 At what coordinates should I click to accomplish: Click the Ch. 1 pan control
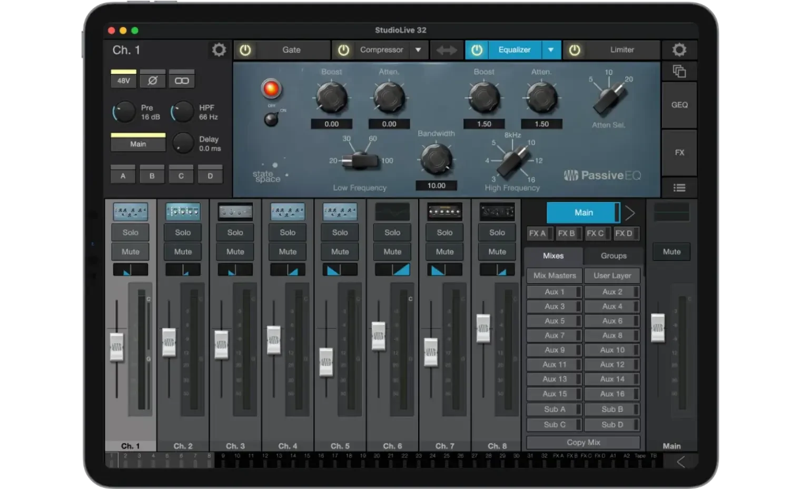click(x=131, y=270)
